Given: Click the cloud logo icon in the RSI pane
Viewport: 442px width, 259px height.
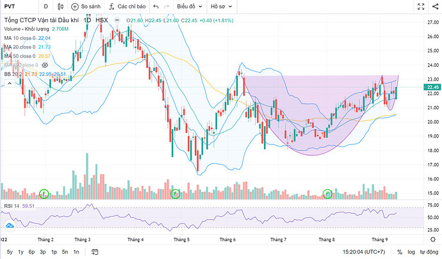Looking at the screenshot, I should (10, 226).
